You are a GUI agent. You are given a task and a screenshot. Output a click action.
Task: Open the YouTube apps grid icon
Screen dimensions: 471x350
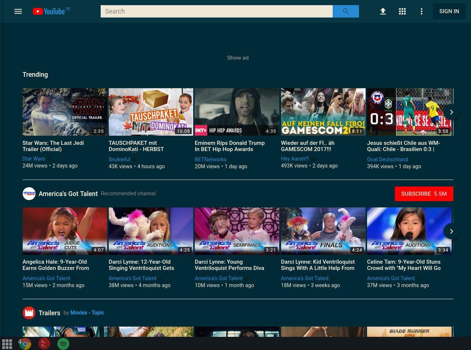click(402, 11)
